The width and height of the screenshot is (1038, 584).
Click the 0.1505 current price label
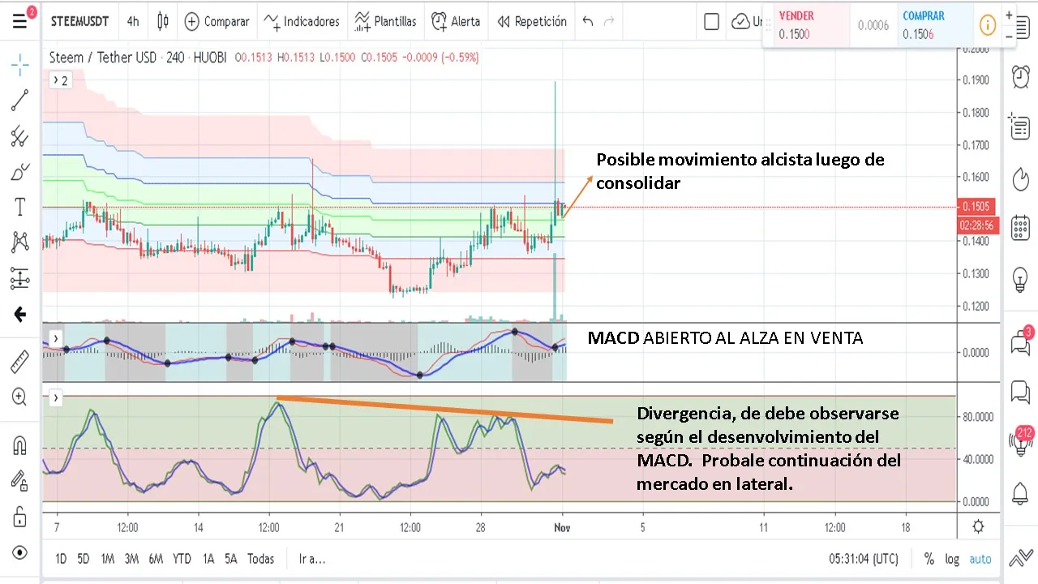pyautogui.click(x=976, y=206)
